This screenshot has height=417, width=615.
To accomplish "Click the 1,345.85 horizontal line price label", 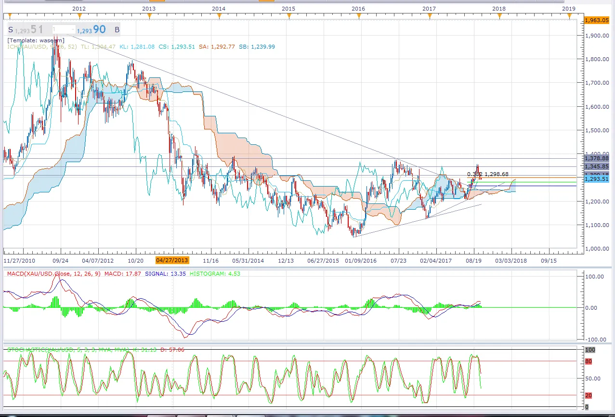I will [x=596, y=166].
